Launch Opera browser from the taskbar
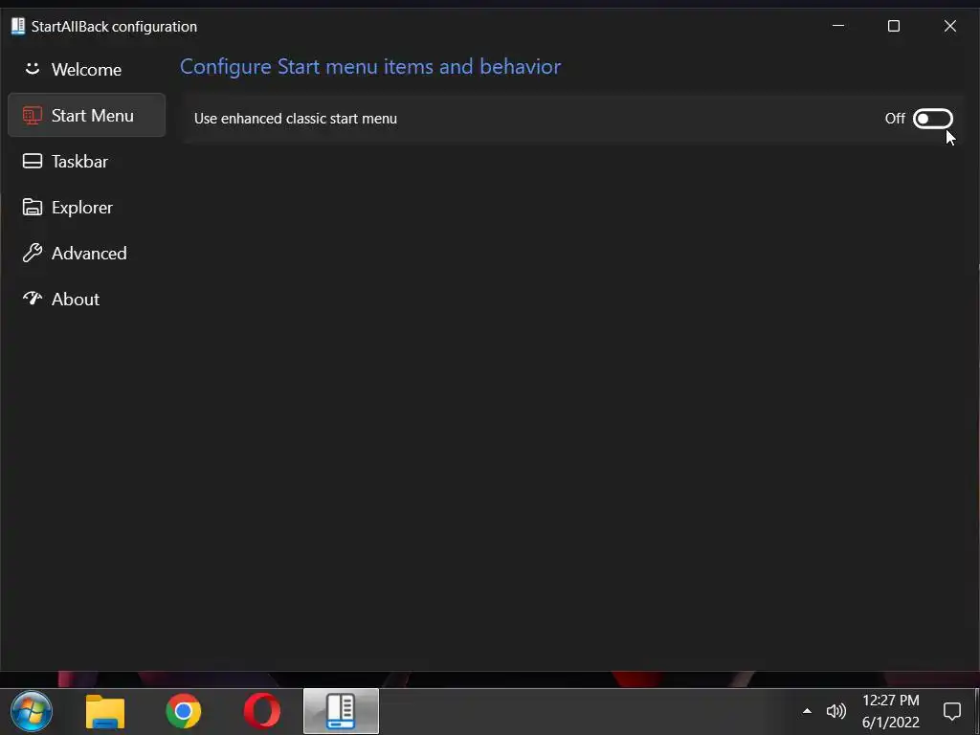Viewport: 980px width, 735px height. [x=262, y=711]
